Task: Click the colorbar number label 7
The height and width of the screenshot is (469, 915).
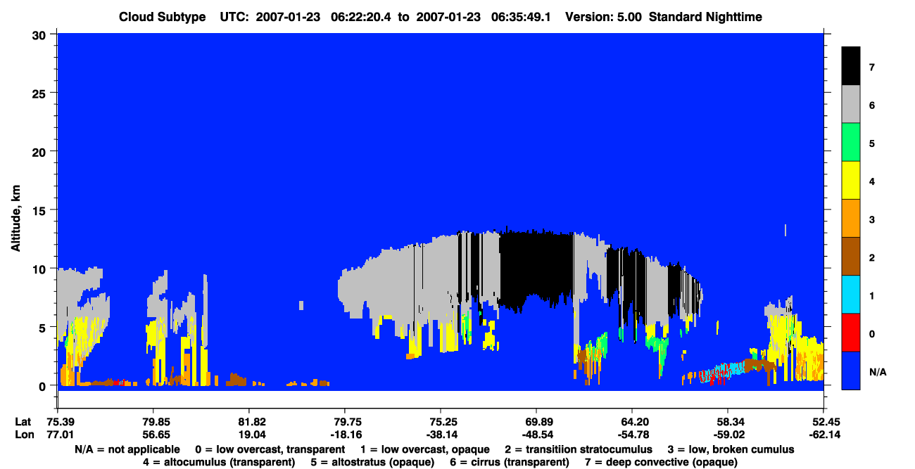Action: coord(872,67)
